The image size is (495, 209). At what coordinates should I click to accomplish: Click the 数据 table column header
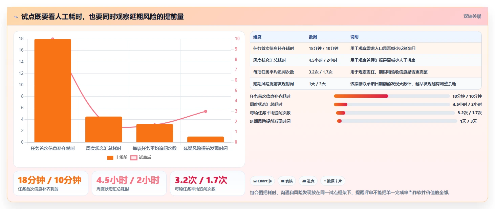pyautogui.click(x=313, y=37)
